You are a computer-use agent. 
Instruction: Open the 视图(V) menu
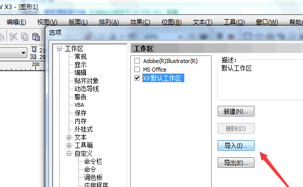pyautogui.click(x=47, y=22)
